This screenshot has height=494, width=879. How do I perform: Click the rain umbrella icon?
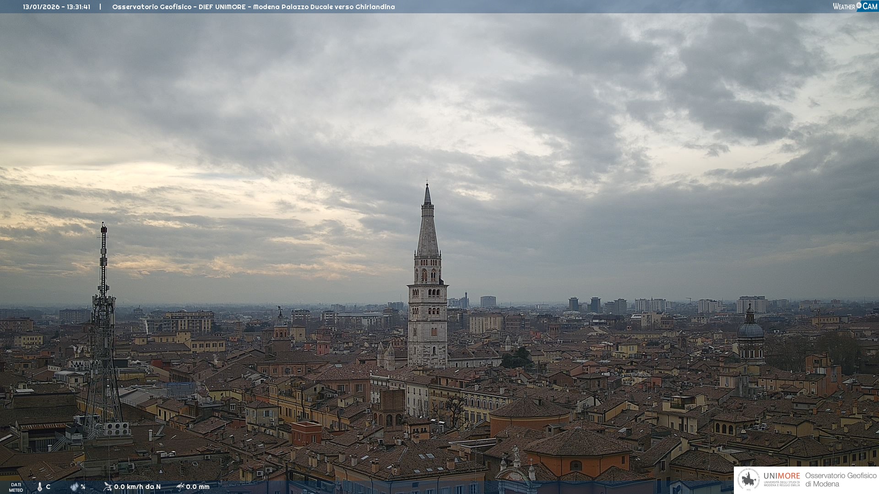point(180,487)
